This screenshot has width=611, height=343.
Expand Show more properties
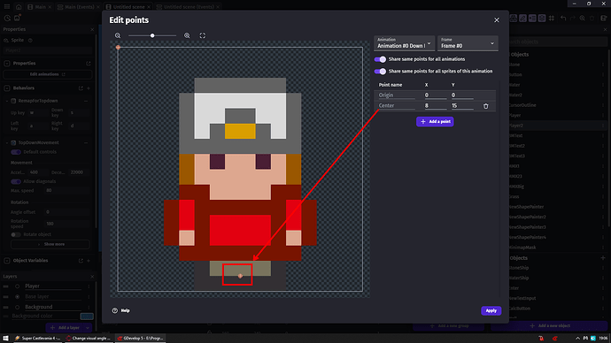[50, 244]
